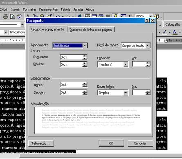Image resolution: width=182 pixels, height=159 pixels.
Task: Toggle the show paragraph marks icon
Action: point(130,16)
